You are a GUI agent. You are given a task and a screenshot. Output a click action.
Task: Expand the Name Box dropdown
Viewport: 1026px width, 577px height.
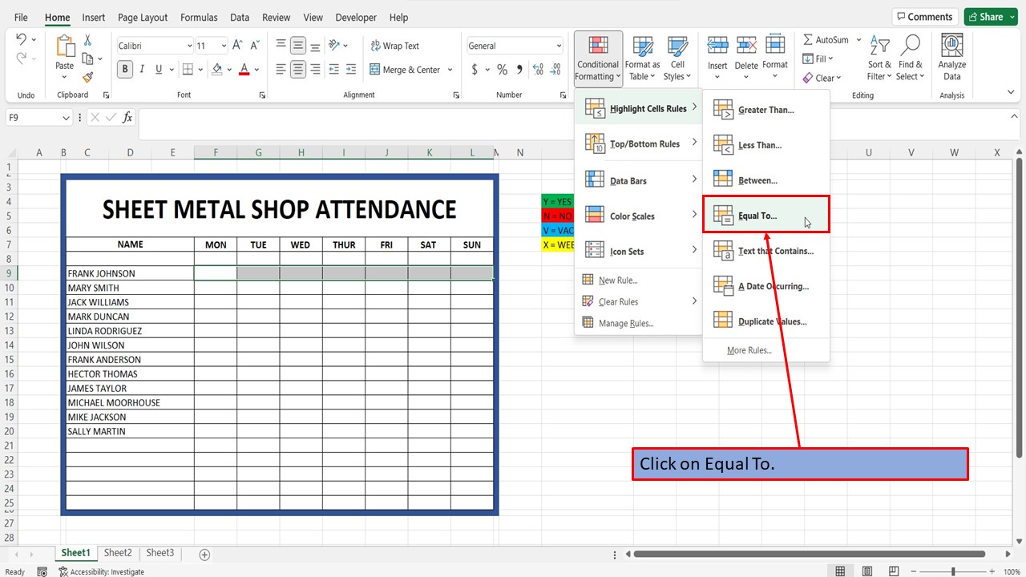tap(65, 118)
